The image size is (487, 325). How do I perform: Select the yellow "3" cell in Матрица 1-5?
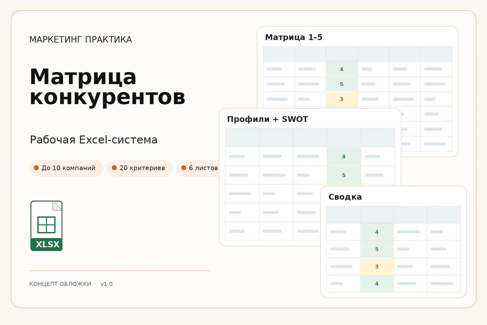pyautogui.click(x=342, y=99)
